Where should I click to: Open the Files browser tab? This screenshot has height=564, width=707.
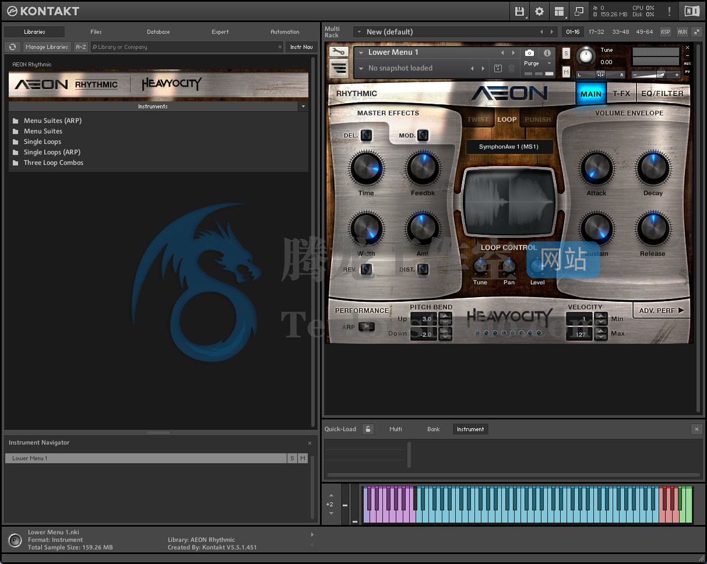[96, 32]
